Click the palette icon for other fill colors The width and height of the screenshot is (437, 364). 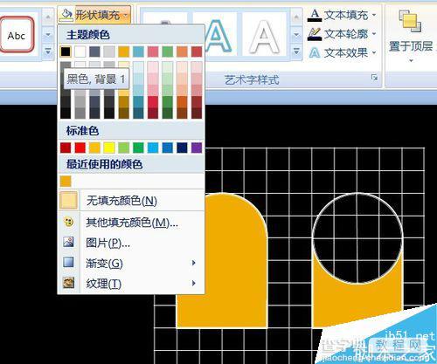(68, 222)
